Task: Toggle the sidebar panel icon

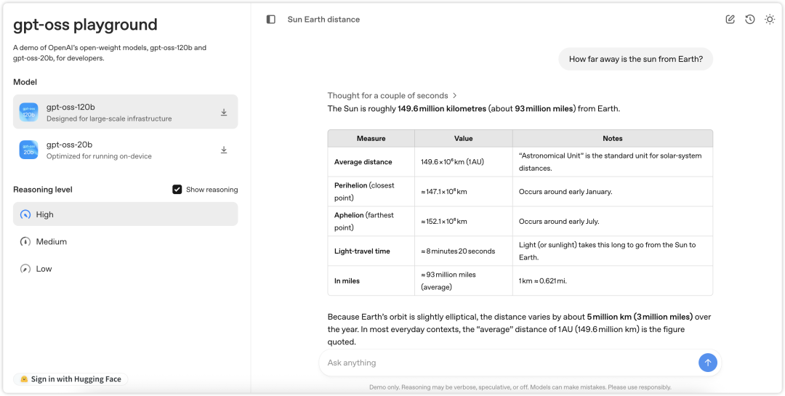Action: point(271,20)
